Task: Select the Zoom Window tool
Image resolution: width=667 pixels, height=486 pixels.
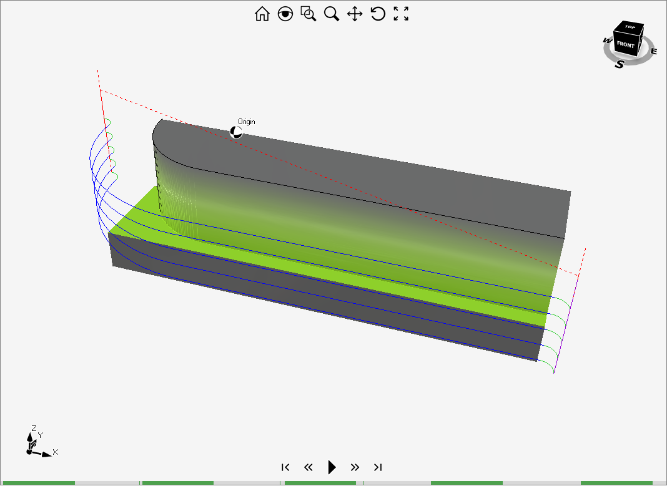Action: (x=308, y=14)
